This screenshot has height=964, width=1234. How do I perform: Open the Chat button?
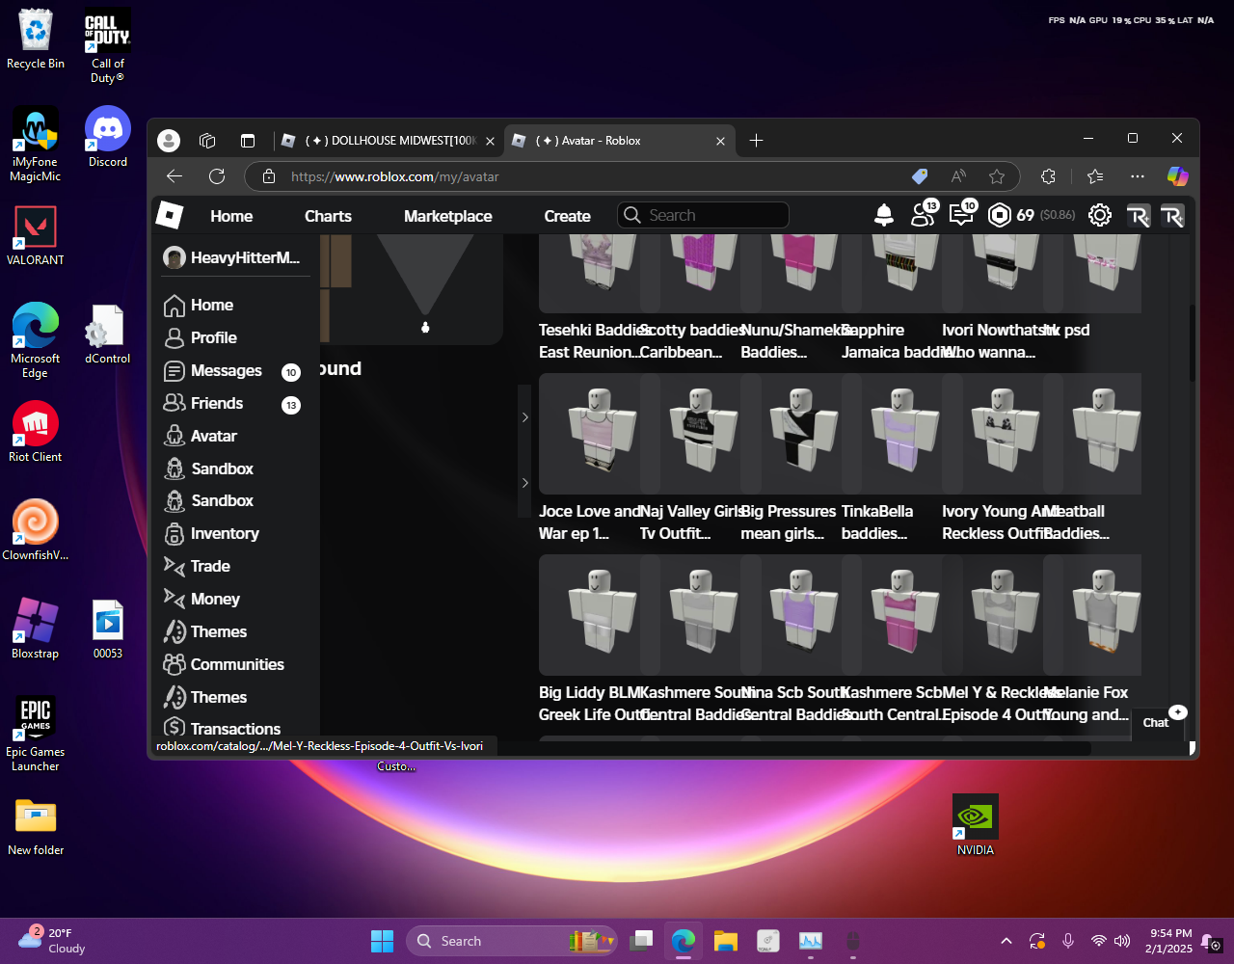point(1156,722)
